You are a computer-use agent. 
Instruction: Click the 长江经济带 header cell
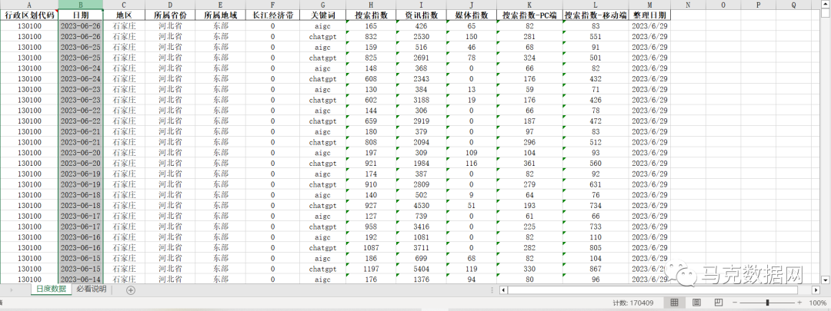pyautogui.click(x=272, y=15)
